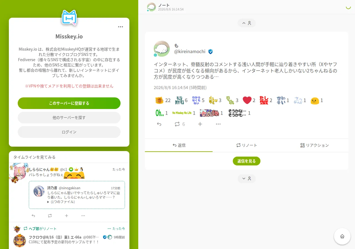Click the home button at bottom right
Viewport: 355px width, 249px height.
point(342,236)
